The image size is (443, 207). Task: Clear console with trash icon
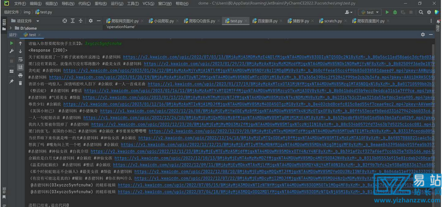tap(21, 83)
